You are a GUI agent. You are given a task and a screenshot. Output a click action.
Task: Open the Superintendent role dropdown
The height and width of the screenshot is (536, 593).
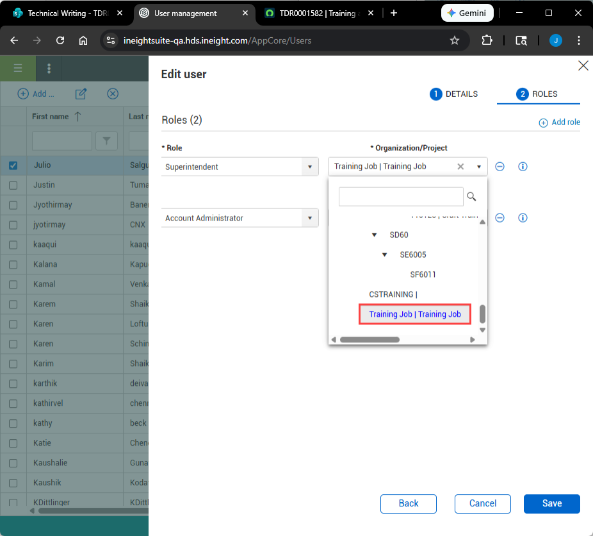[x=310, y=167]
